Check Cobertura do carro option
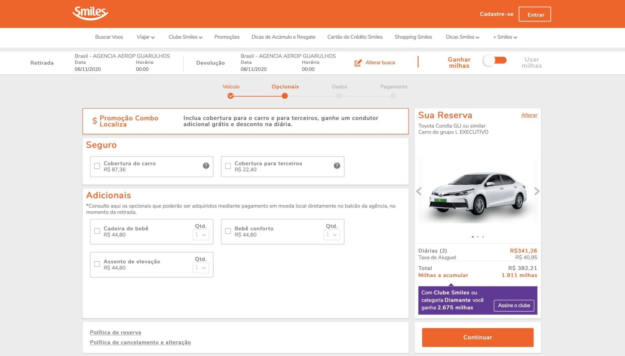Viewport: 625px width, 356px height. click(97, 166)
